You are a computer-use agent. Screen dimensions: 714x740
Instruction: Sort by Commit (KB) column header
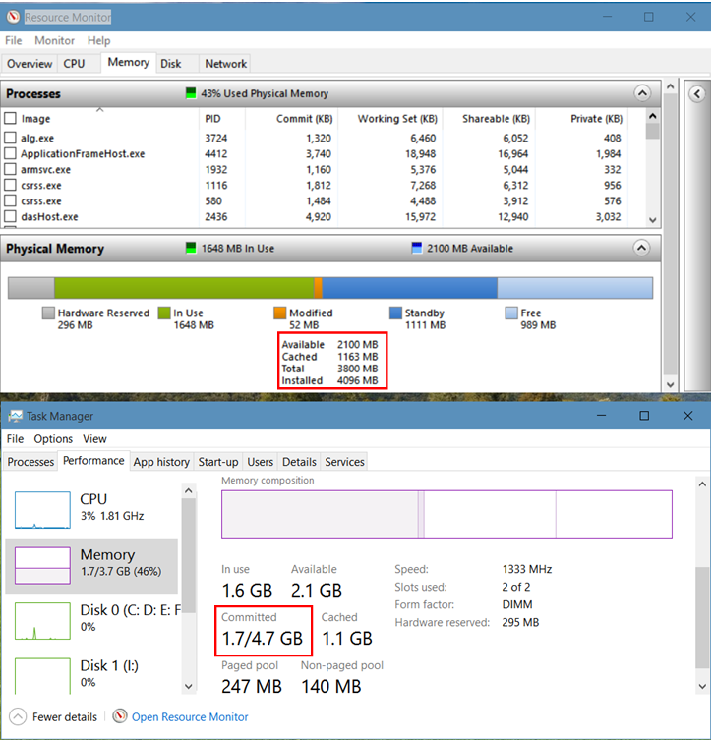(x=292, y=119)
